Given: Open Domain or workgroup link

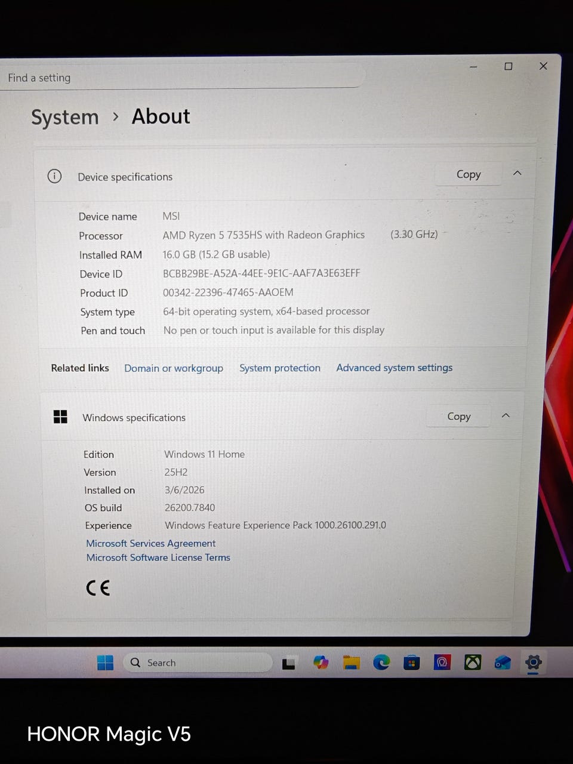Looking at the screenshot, I should [x=174, y=368].
